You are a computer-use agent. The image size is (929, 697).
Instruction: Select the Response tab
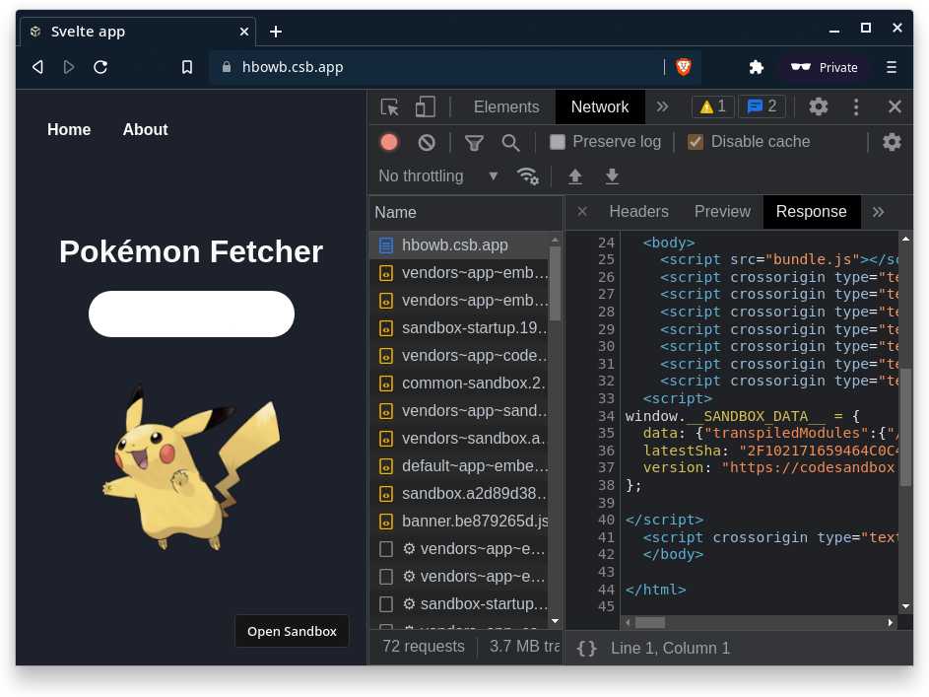point(811,212)
